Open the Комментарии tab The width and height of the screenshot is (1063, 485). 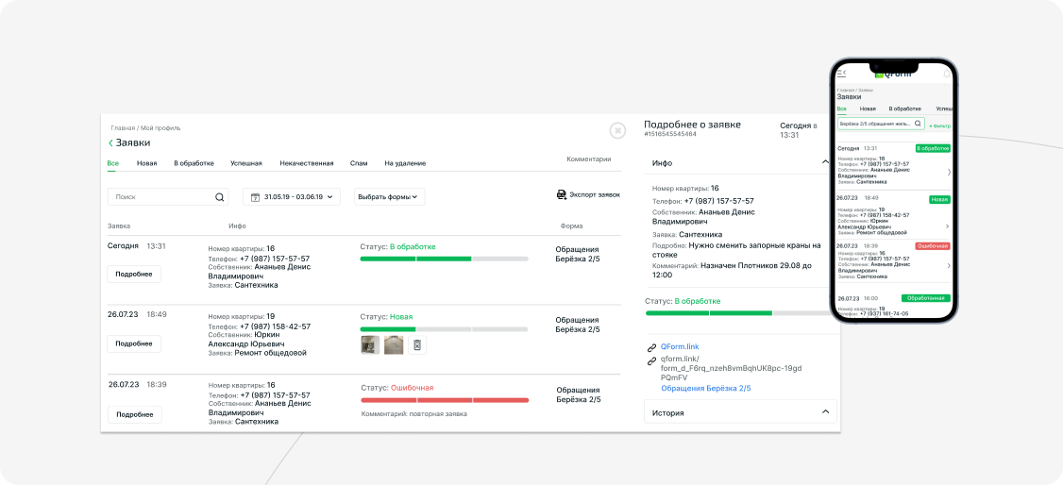click(x=588, y=159)
